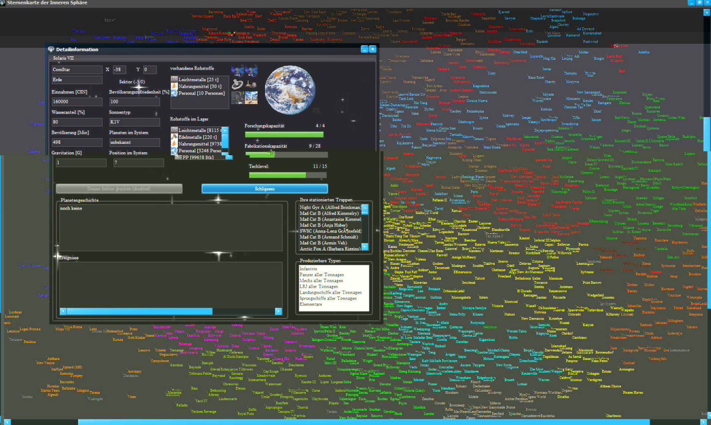This screenshot has height=425, width=711.
Task: Click the ring-shaped space station icon
Action: pos(238,84)
